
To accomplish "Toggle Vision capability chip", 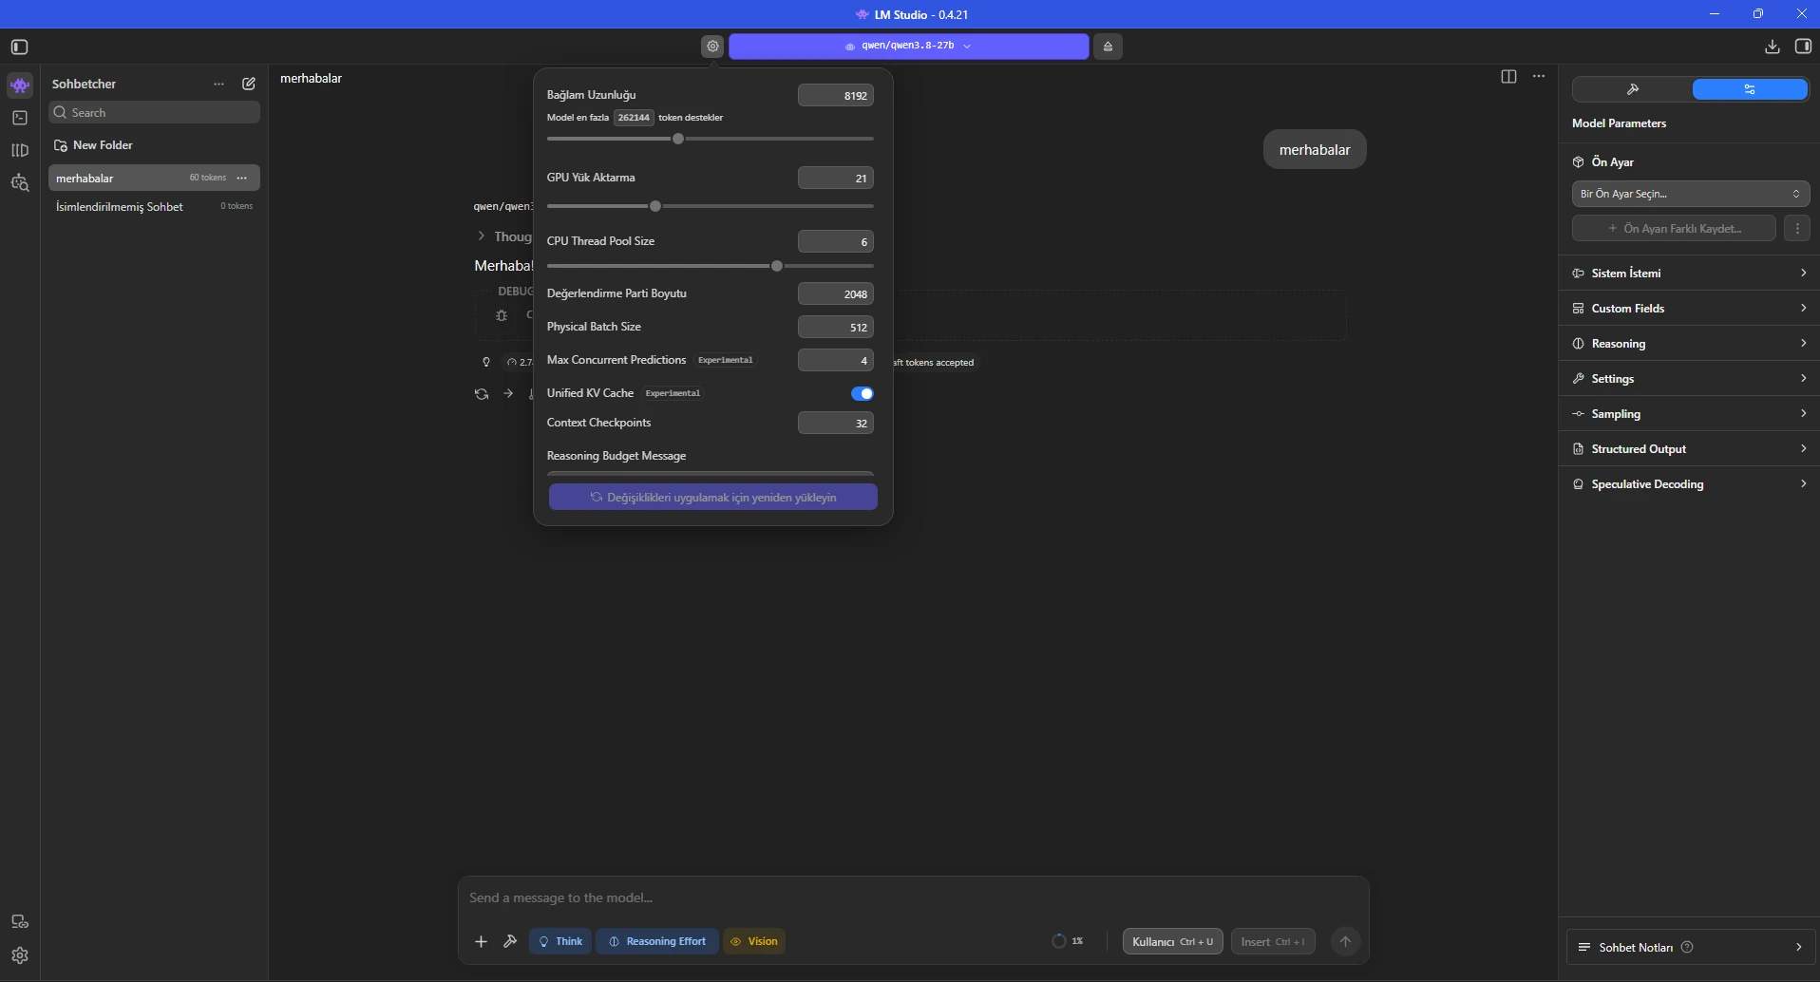I will click(x=754, y=941).
